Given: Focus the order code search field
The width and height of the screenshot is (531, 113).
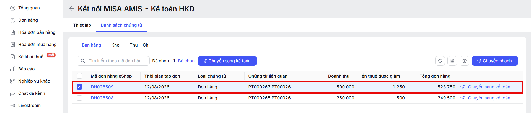Looking at the screenshot, I should (113, 61).
